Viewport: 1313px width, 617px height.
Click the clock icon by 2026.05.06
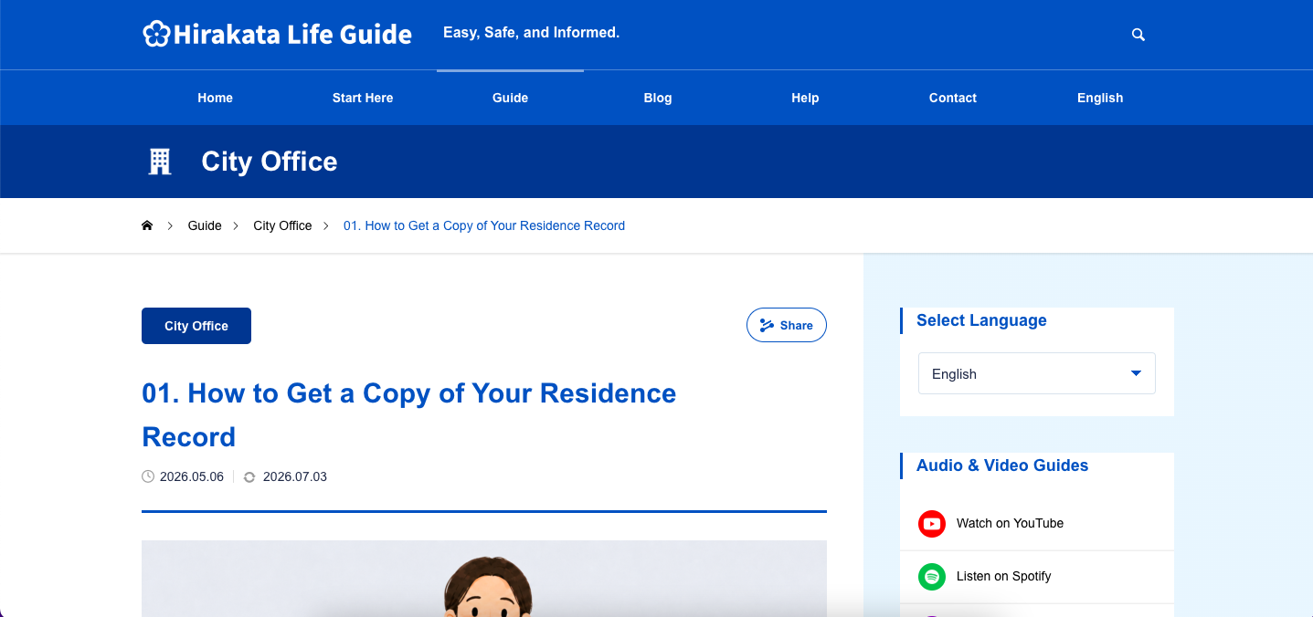[x=148, y=476]
